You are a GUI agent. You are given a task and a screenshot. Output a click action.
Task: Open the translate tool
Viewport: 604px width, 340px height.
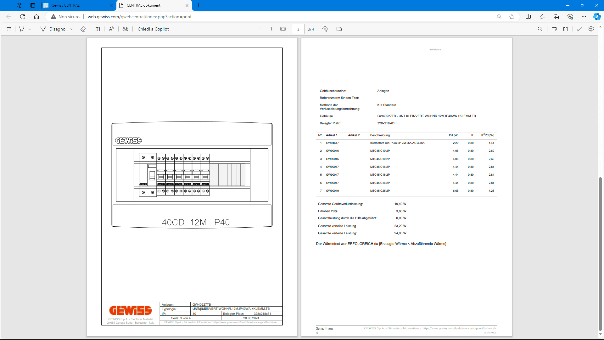126,29
